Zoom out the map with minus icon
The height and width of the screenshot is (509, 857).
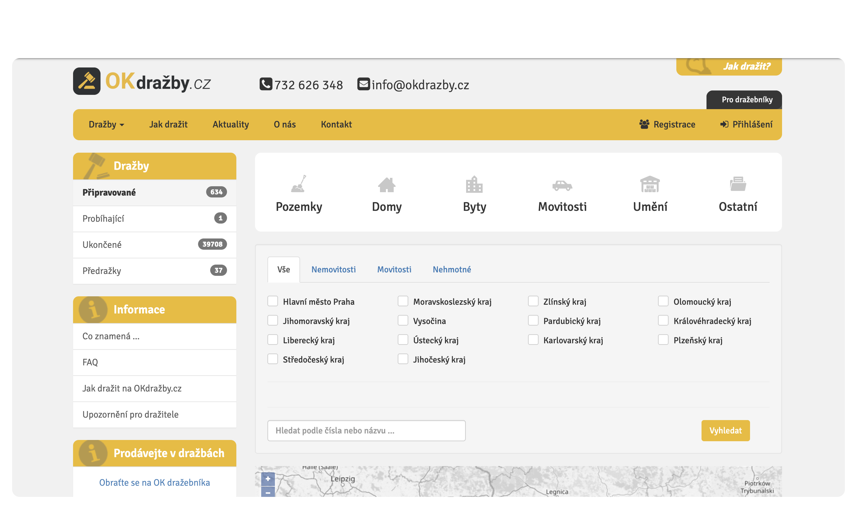tap(268, 493)
